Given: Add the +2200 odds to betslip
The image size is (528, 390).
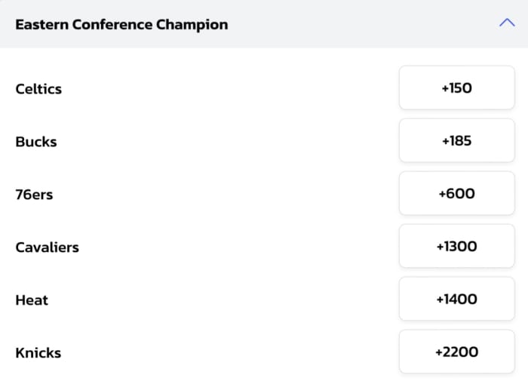Looking at the screenshot, I should [x=456, y=352].
